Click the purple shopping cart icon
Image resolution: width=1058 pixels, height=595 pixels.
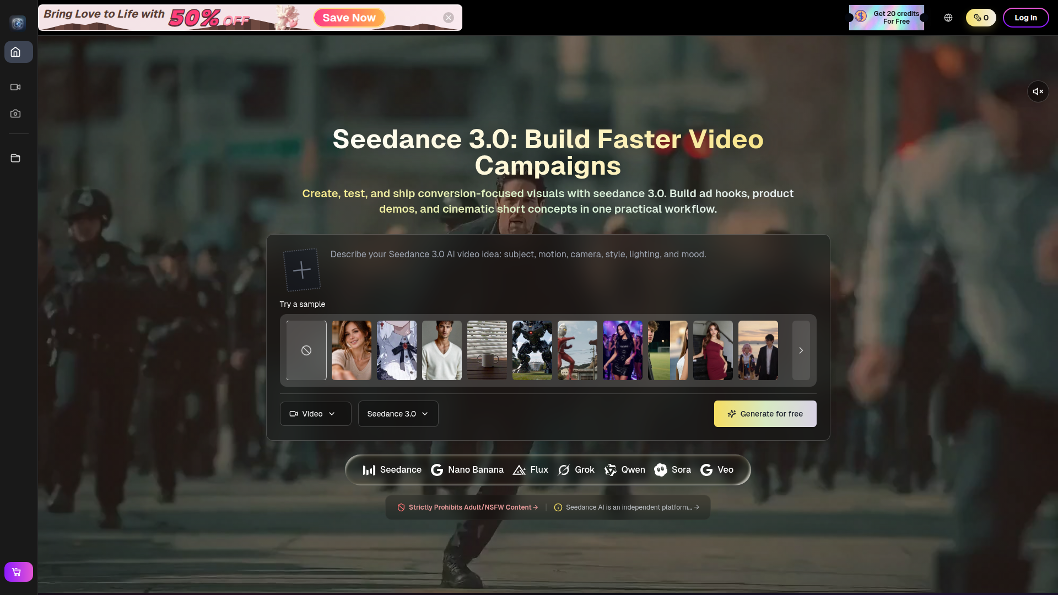[x=18, y=572]
